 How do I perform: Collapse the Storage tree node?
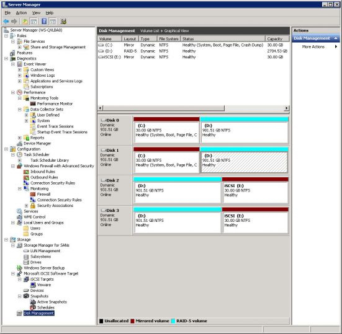[x=6, y=240]
